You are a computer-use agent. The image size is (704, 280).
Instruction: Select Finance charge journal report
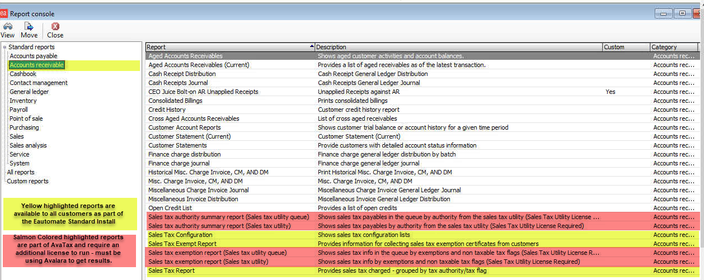pyautogui.click(x=423, y=163)
